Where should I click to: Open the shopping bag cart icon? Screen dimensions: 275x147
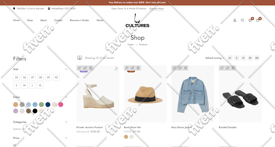pos(258,20)
